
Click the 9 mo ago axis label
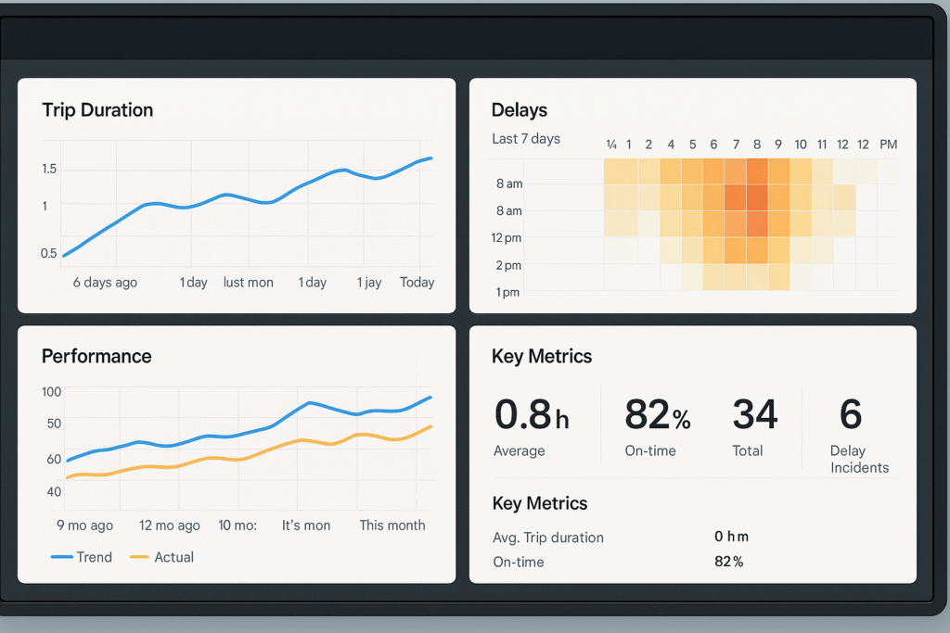click(84, 525)
